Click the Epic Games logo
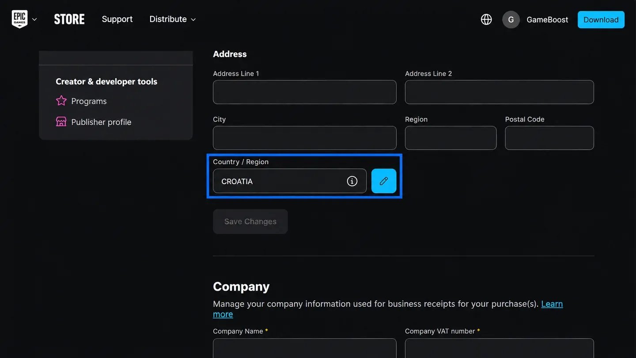 pos(19,19)
